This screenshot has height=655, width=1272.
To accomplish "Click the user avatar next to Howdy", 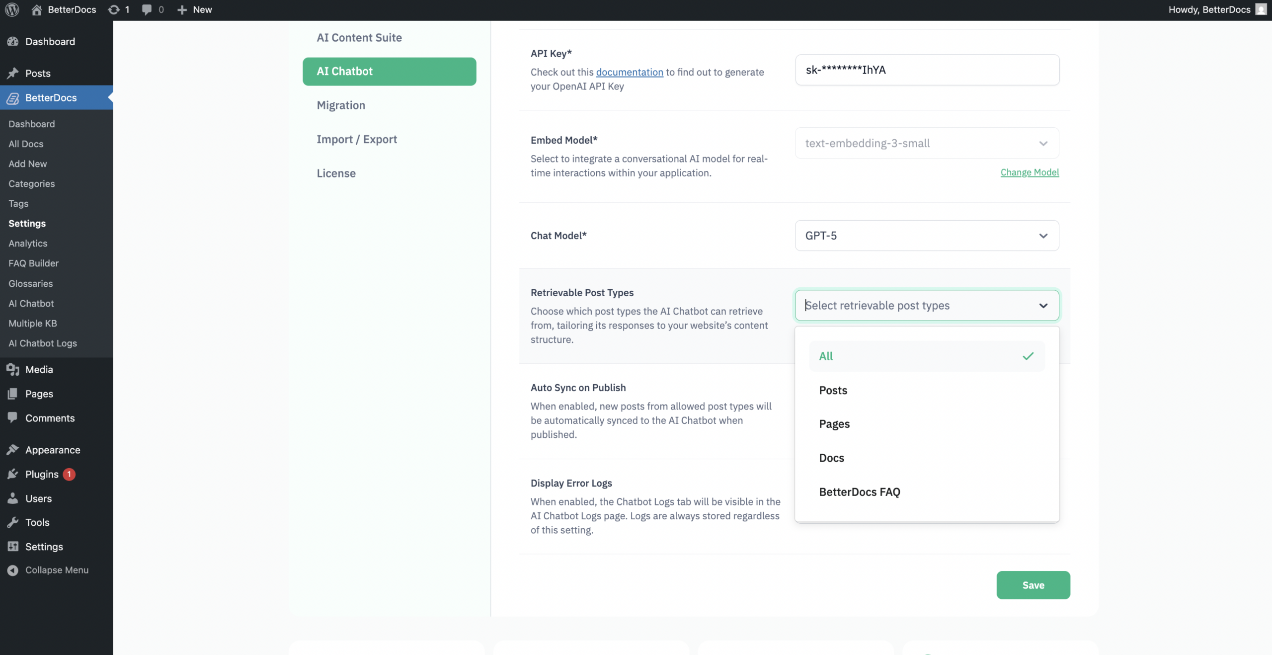I will [1261, 9].
